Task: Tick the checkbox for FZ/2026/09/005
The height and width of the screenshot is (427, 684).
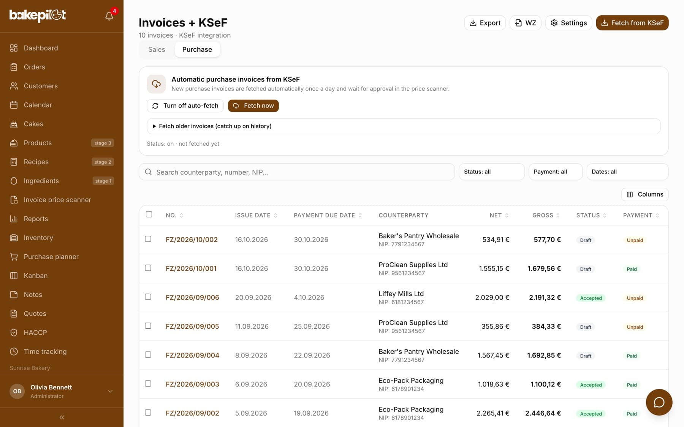Action: coord(148,326)
